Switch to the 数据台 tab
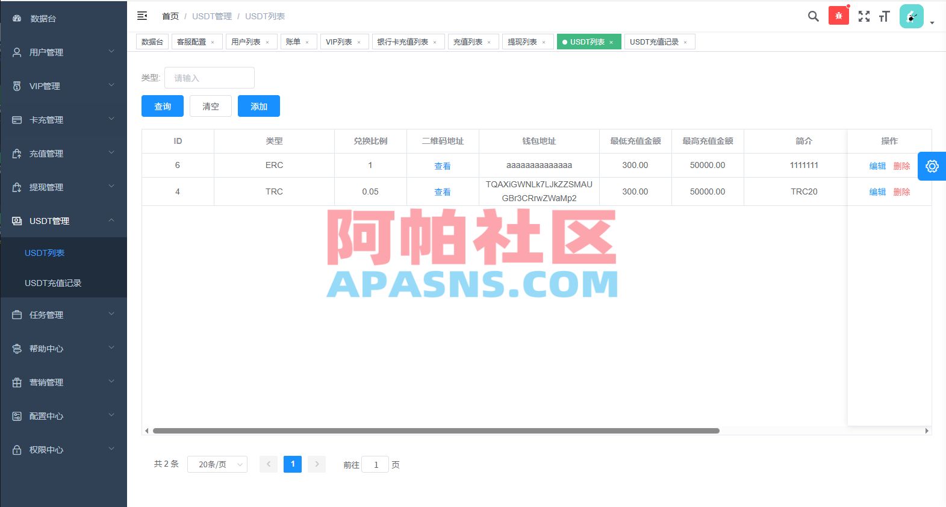 (x=152, y=42)
